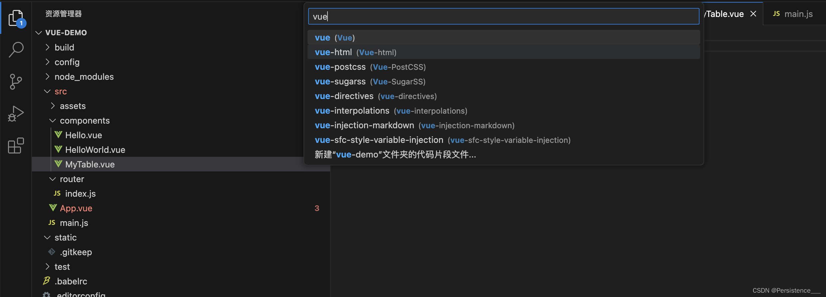Click the Babel icon beside .babelrc
This screenshot has height=297, width=826.
47,281
